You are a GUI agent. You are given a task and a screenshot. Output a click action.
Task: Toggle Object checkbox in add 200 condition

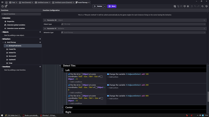point(81,85)
